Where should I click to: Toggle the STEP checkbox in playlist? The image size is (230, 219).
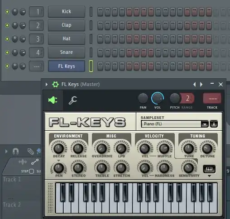coord(31,171)
